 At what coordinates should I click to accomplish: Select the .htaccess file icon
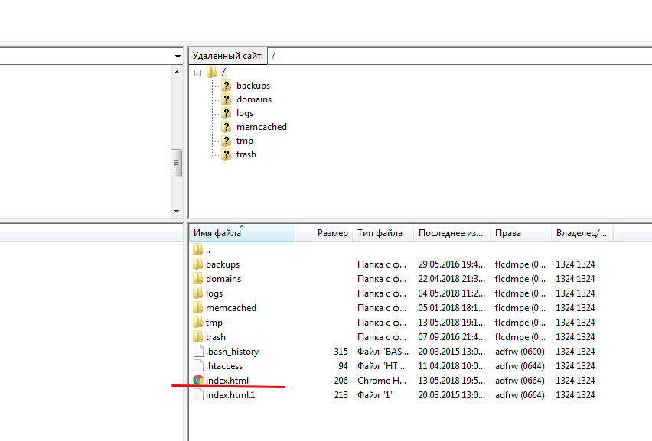click(x=198, y=366)
